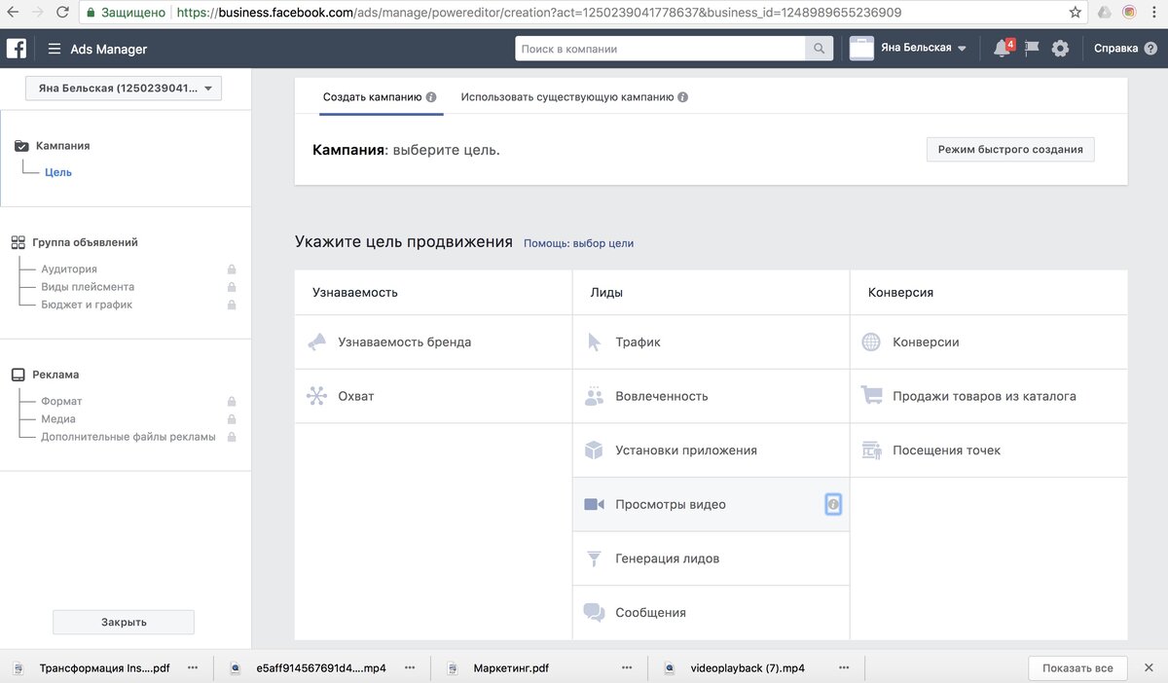The width and height of the screenshot is (1168, 683).
Task: Reload the page with refresh icon
Action: coord(62,13)
